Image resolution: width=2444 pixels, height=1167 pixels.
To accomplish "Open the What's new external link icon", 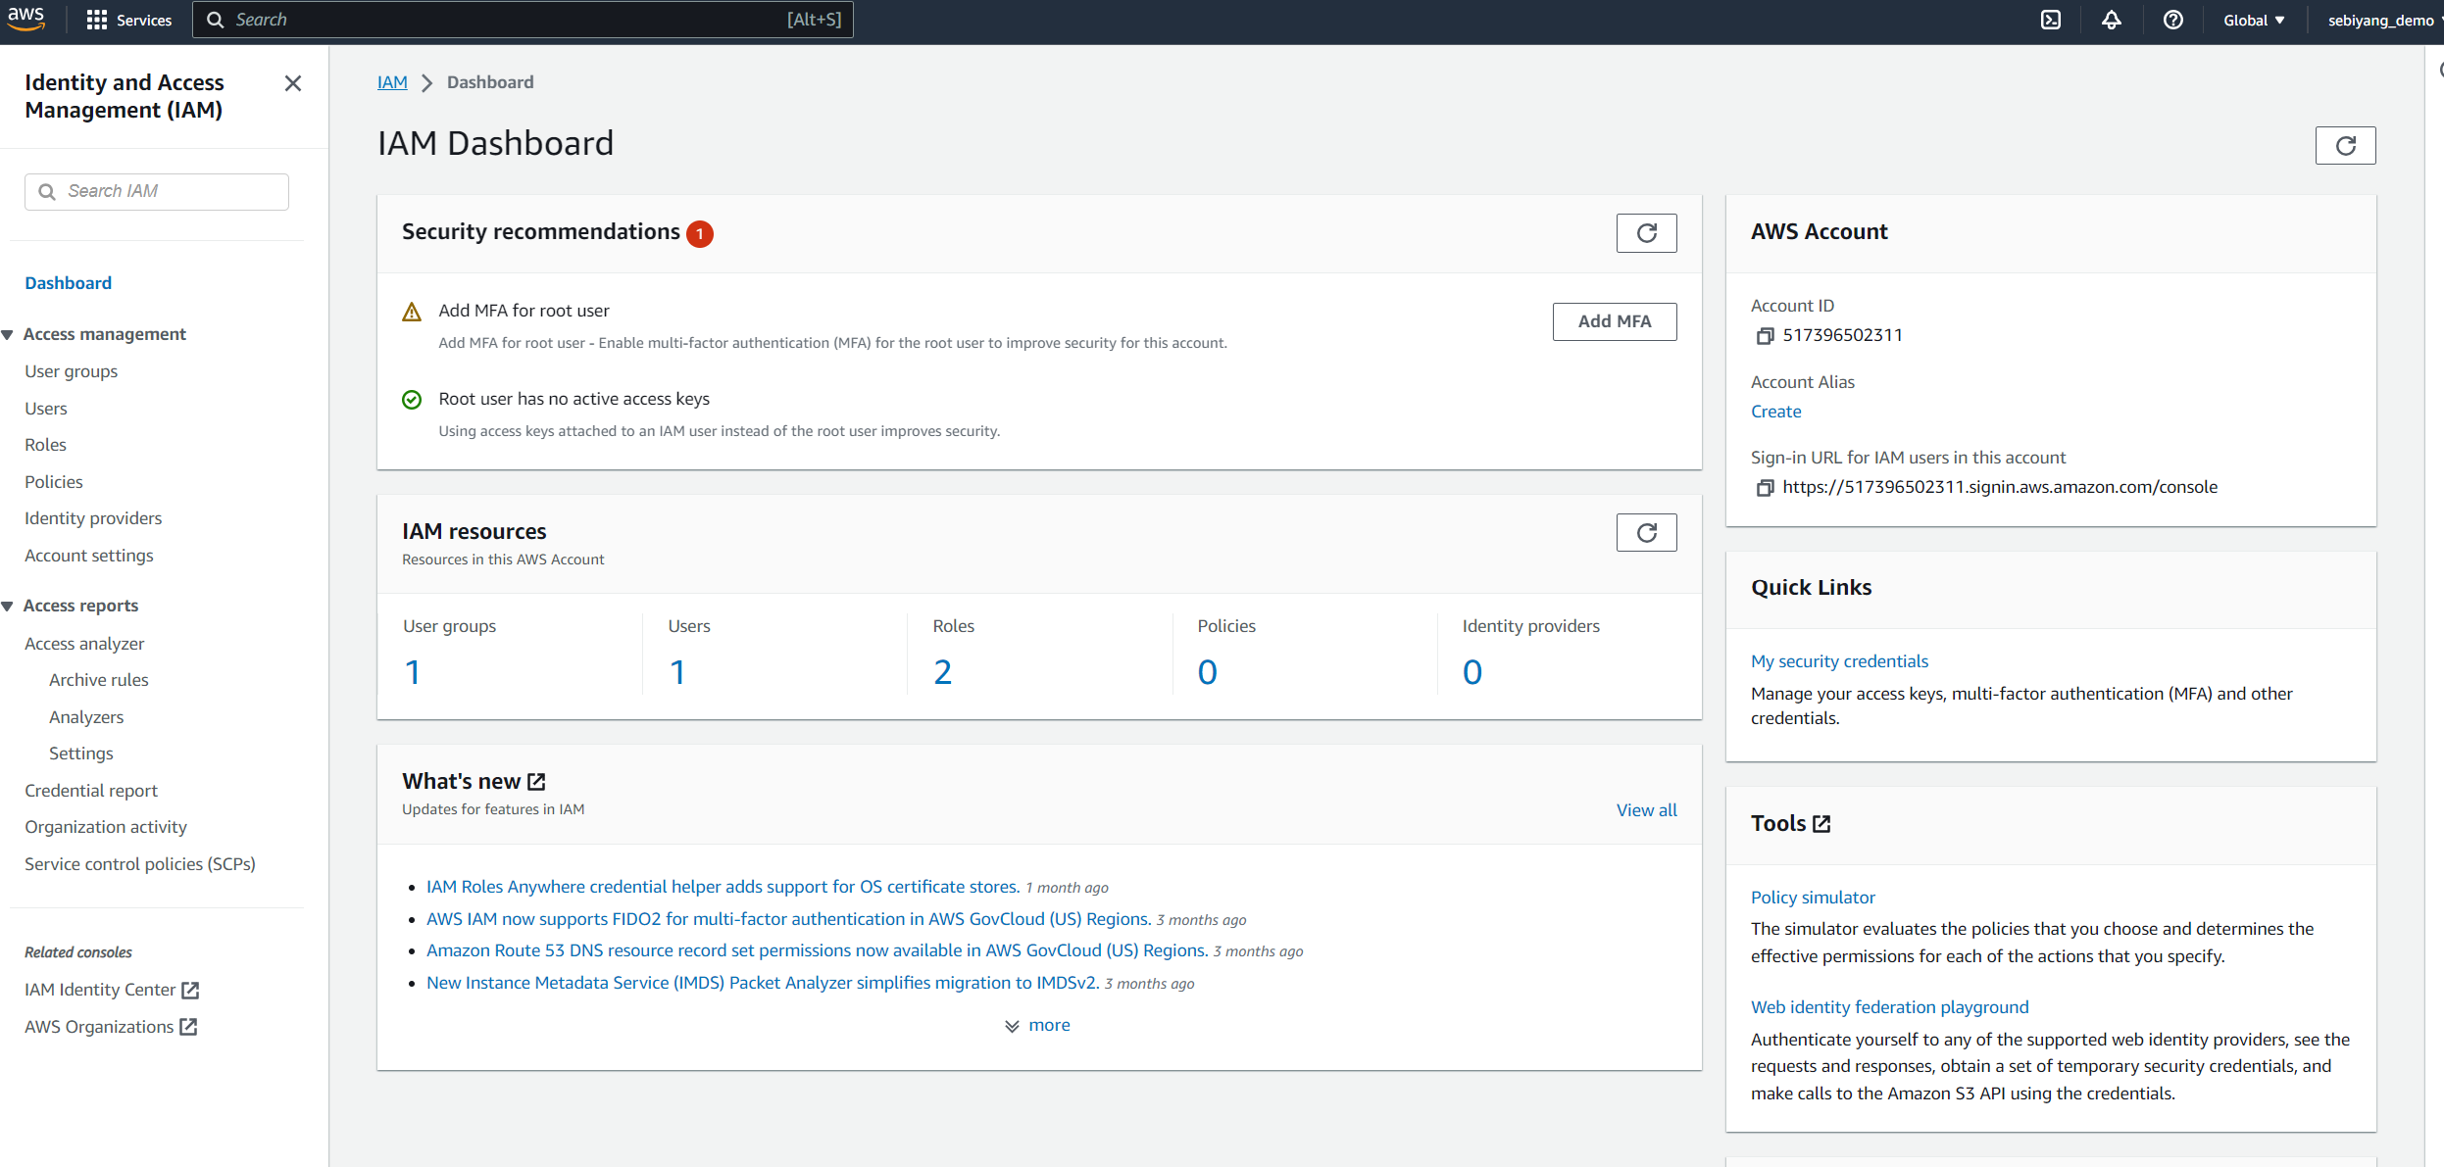I will (x=536, y=781).
